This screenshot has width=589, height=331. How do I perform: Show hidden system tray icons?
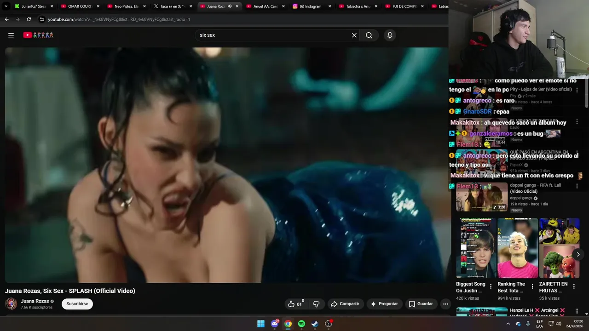(x=508, y=324)
